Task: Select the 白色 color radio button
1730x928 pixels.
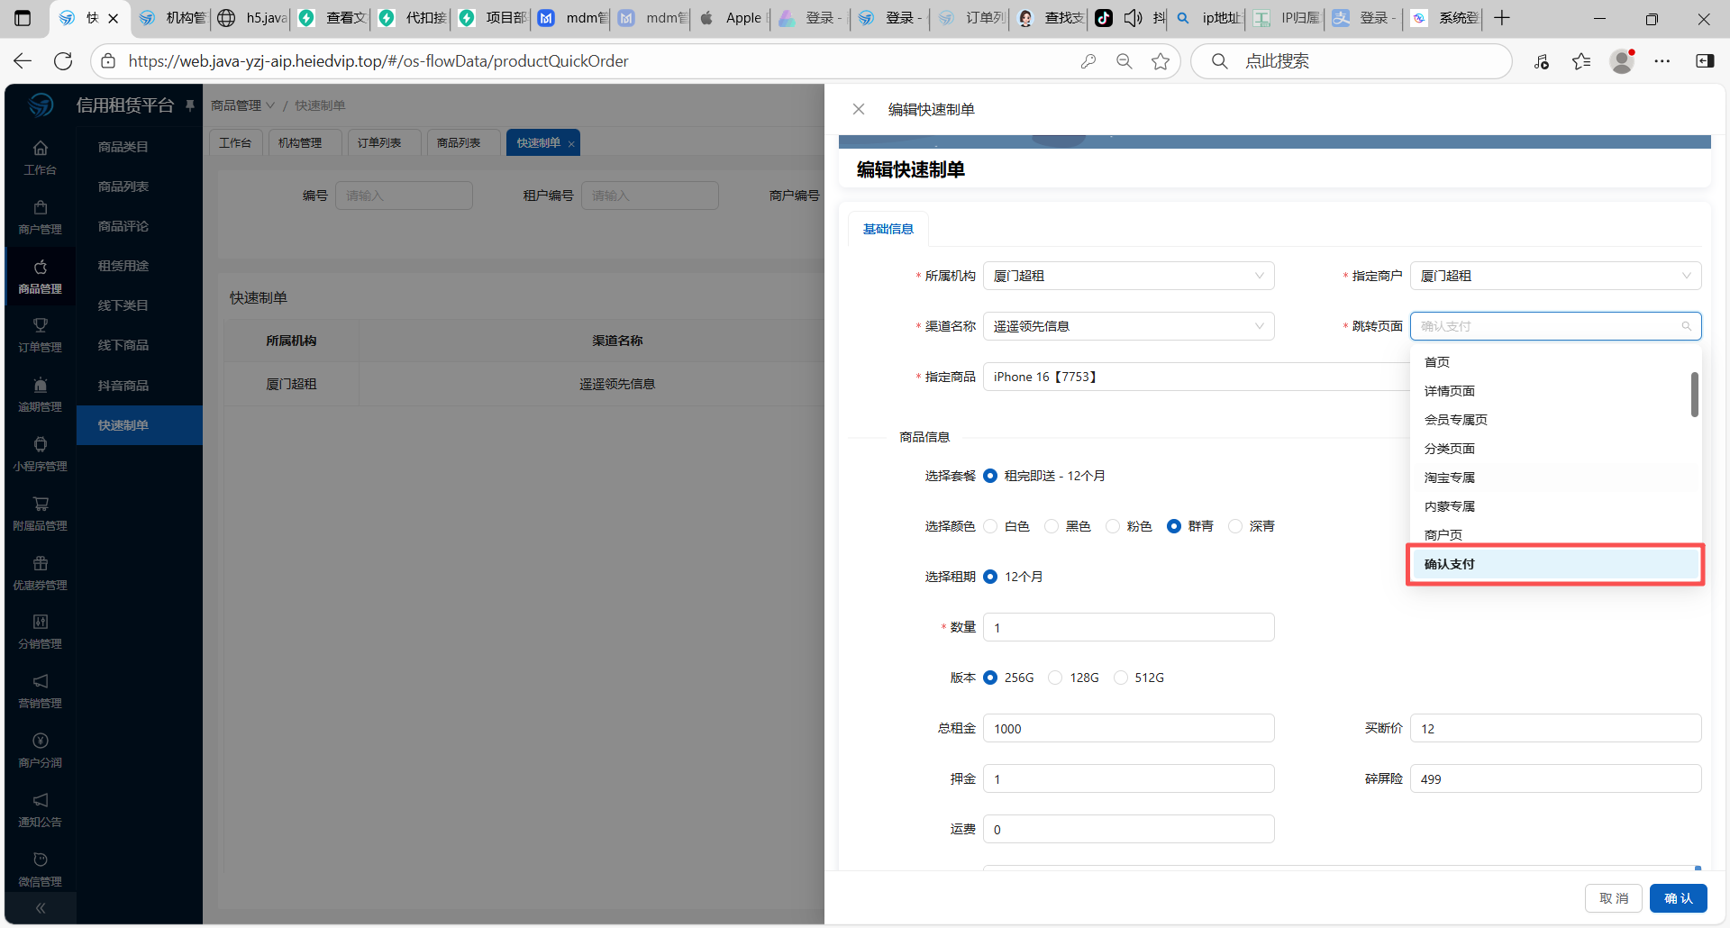Action: [991, 526]
